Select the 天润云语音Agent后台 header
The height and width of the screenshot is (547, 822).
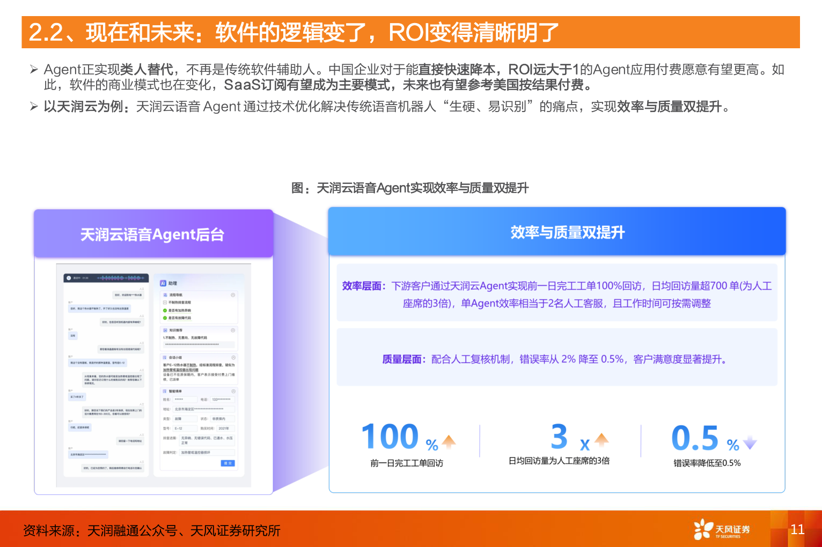[153, 234]
